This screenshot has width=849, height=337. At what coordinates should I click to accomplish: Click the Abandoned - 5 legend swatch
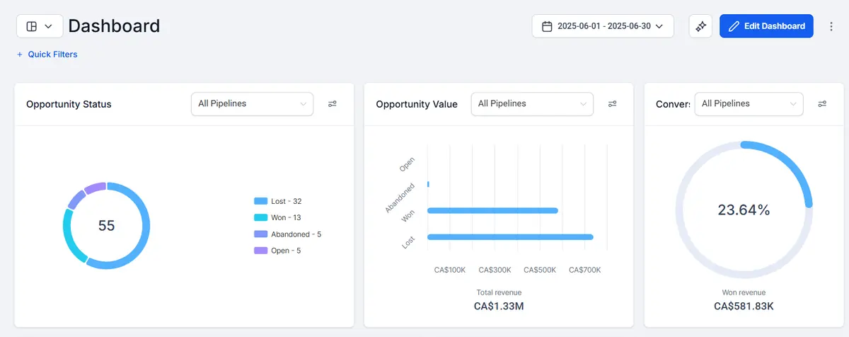click(x=260, y=234)
